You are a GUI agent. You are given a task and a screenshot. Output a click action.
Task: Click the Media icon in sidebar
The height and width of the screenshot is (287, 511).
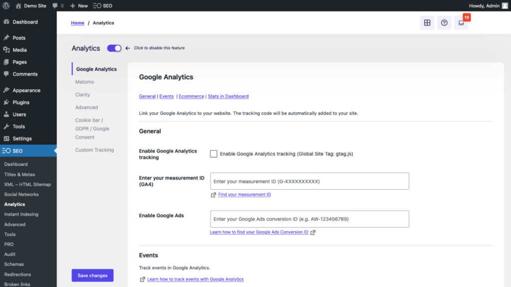pyautogui.click(x=6, y=50)
